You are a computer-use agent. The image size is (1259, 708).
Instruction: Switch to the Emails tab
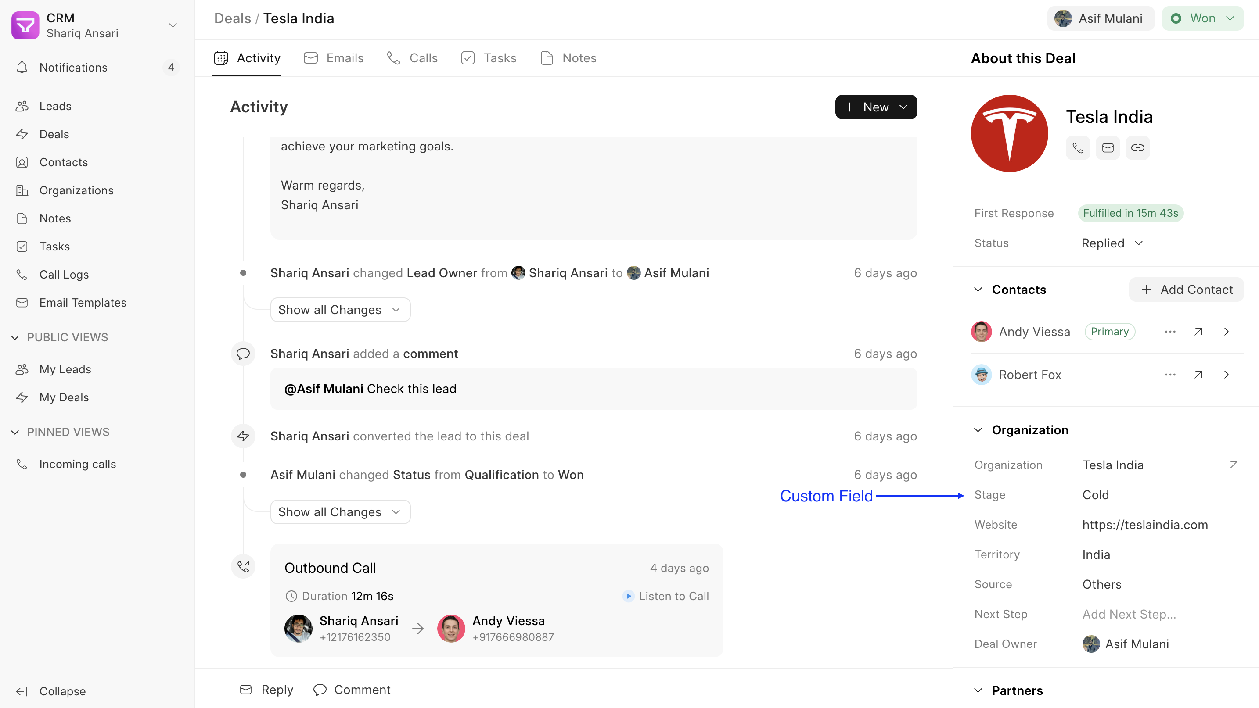[334, 58]
